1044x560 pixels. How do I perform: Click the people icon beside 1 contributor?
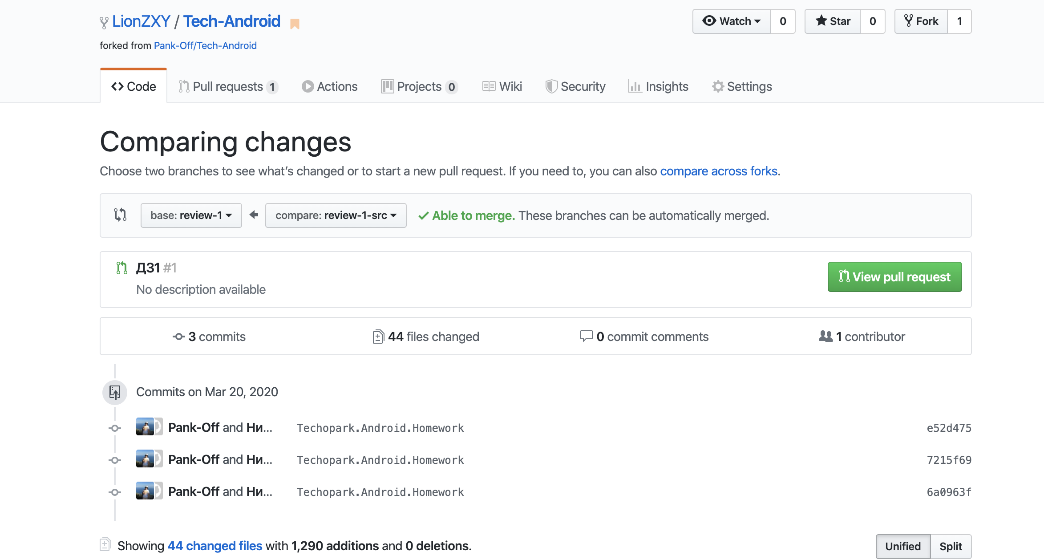tap(825, 337)
